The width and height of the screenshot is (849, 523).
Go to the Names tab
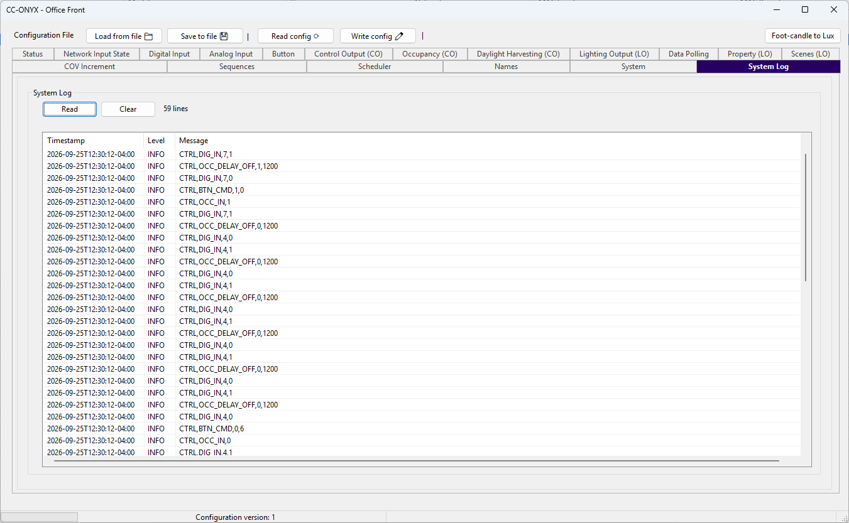point(507,67)
